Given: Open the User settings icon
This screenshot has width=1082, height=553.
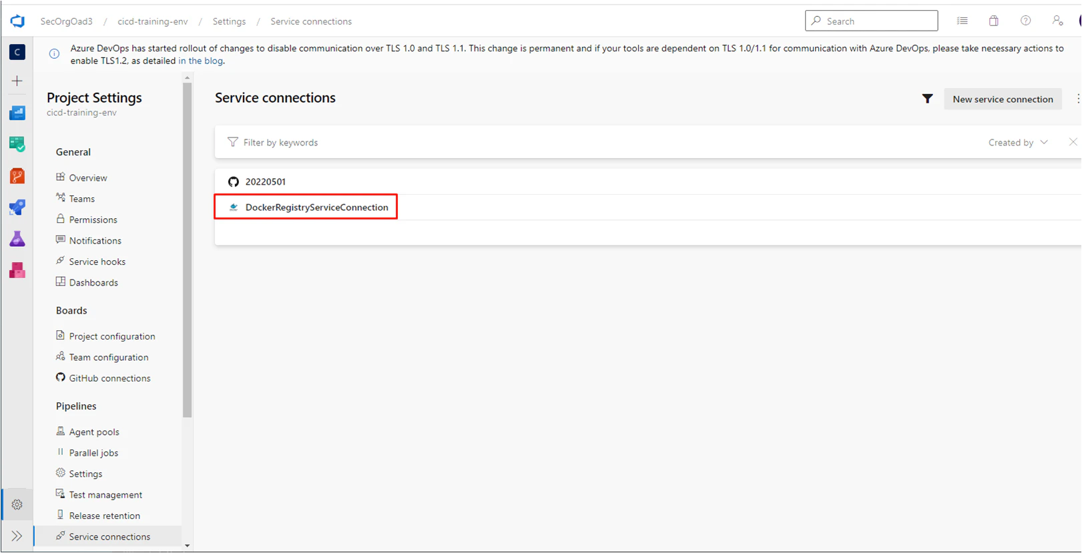Looking at the screenshot, I should click(x=1057, y=21).
